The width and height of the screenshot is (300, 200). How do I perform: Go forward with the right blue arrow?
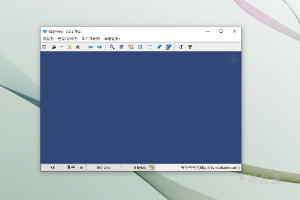pyautogui.click(x=100, y=47)
